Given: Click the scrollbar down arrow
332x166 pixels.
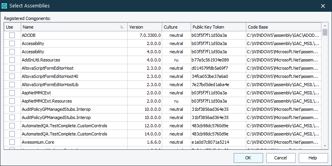Looking at the screenshot, I should click(325, 146).
